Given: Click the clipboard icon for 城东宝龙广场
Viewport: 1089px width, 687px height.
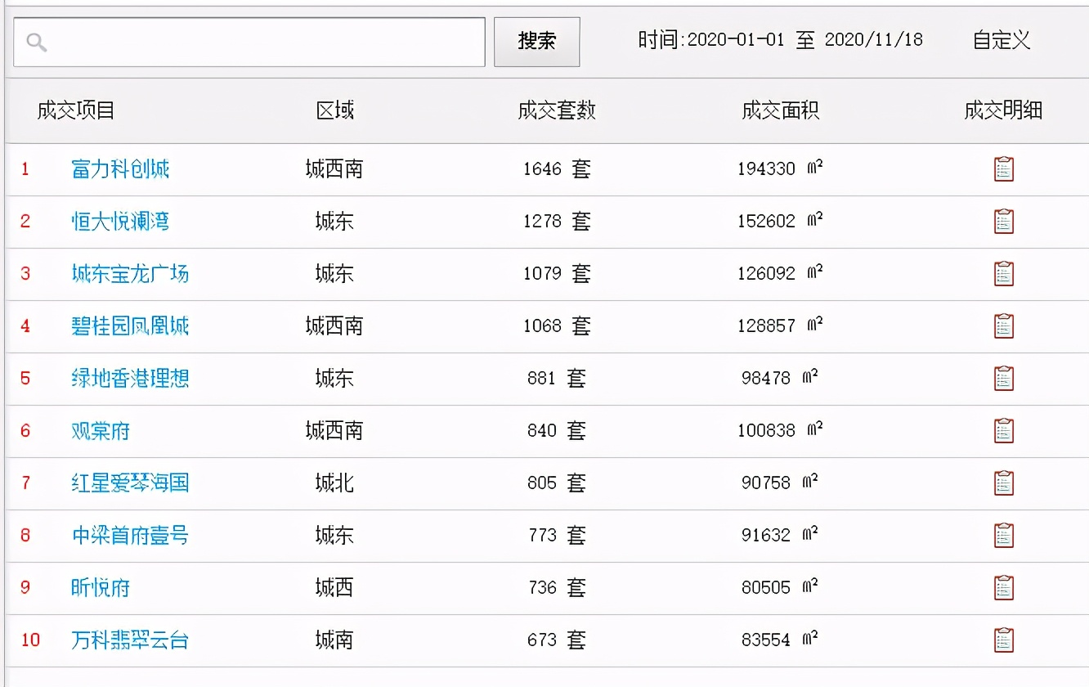Looking at the screenshot, I should click(x=1002, y=273).
